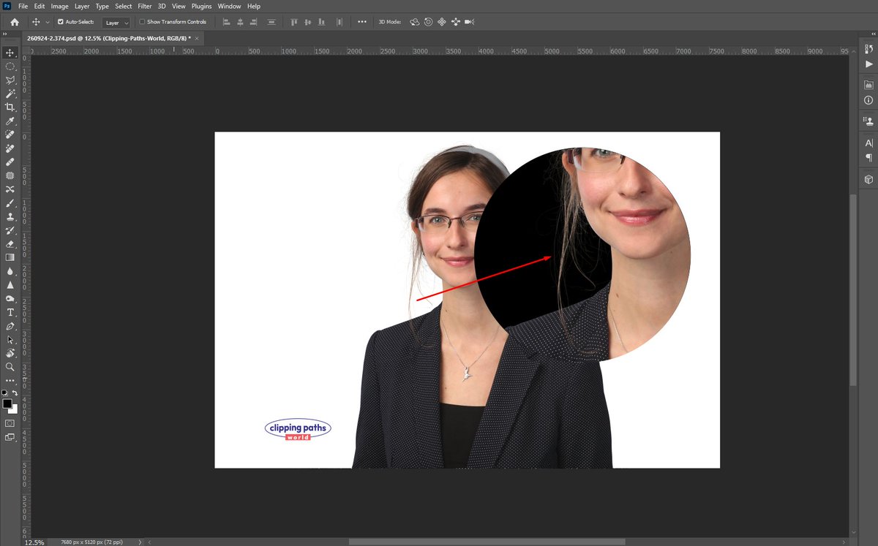Open the Image menu
878x546 pixels.
point(60,6)
